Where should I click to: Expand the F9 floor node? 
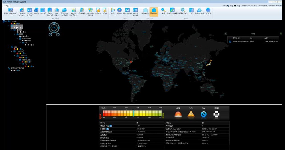20,43
